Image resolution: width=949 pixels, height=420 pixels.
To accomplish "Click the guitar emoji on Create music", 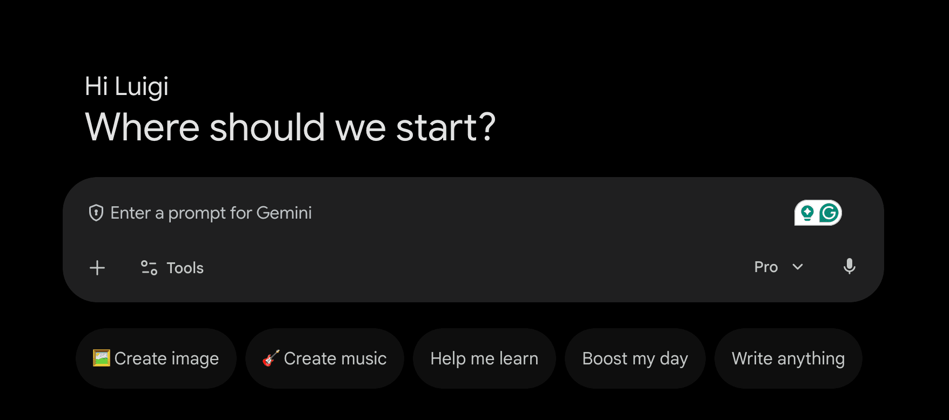I will tap(271, 358).
